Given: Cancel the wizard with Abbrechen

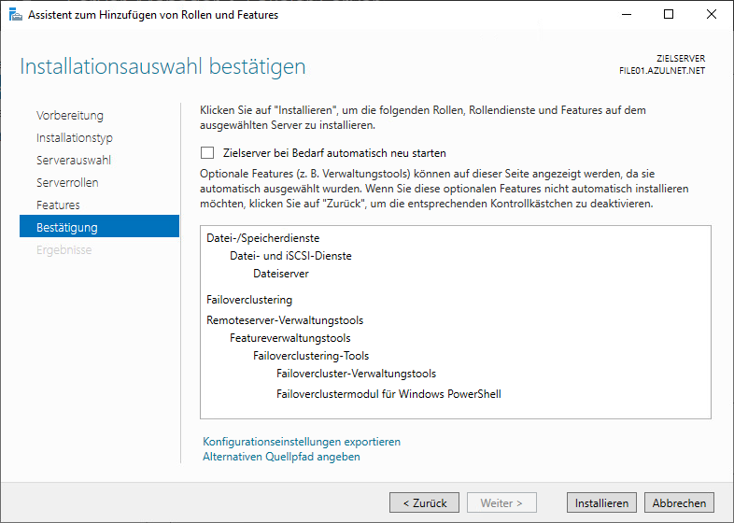Looking at the screenshot, I should 679,502.
